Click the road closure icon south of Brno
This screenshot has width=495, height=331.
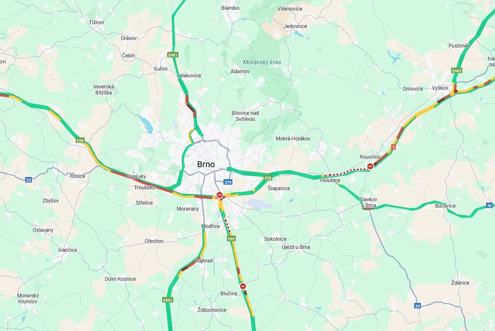tap(219, 195)
